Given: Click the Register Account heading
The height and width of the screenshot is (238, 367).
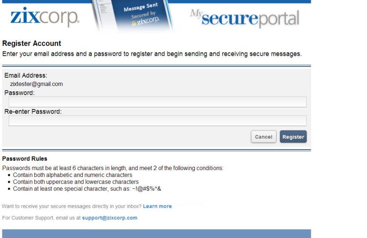Looking at the screenshot, I should tap(33, 44).
